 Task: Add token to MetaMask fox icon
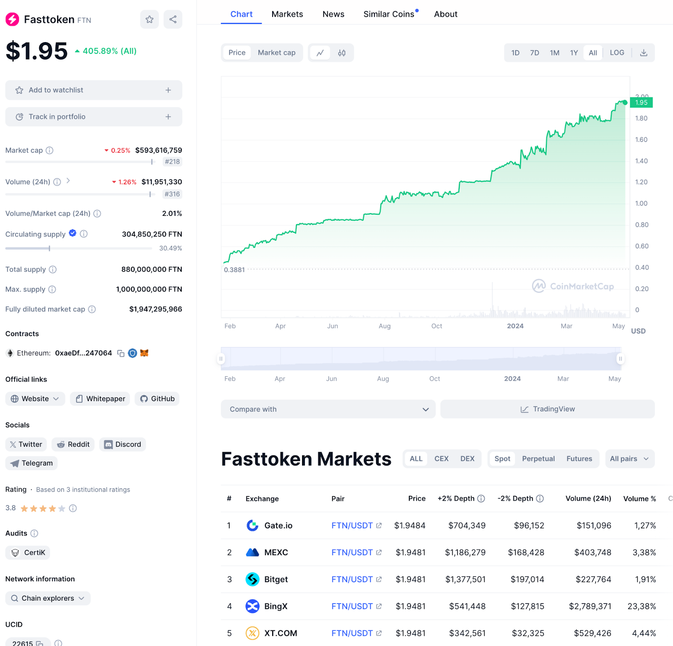[144, 353]
